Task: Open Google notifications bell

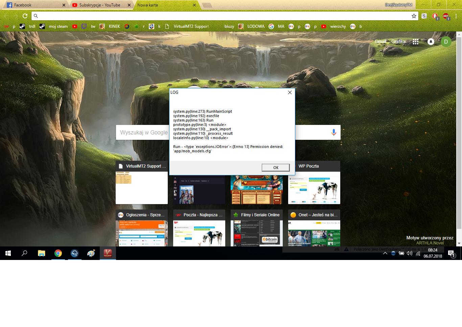Action: [x=431, y=42]
